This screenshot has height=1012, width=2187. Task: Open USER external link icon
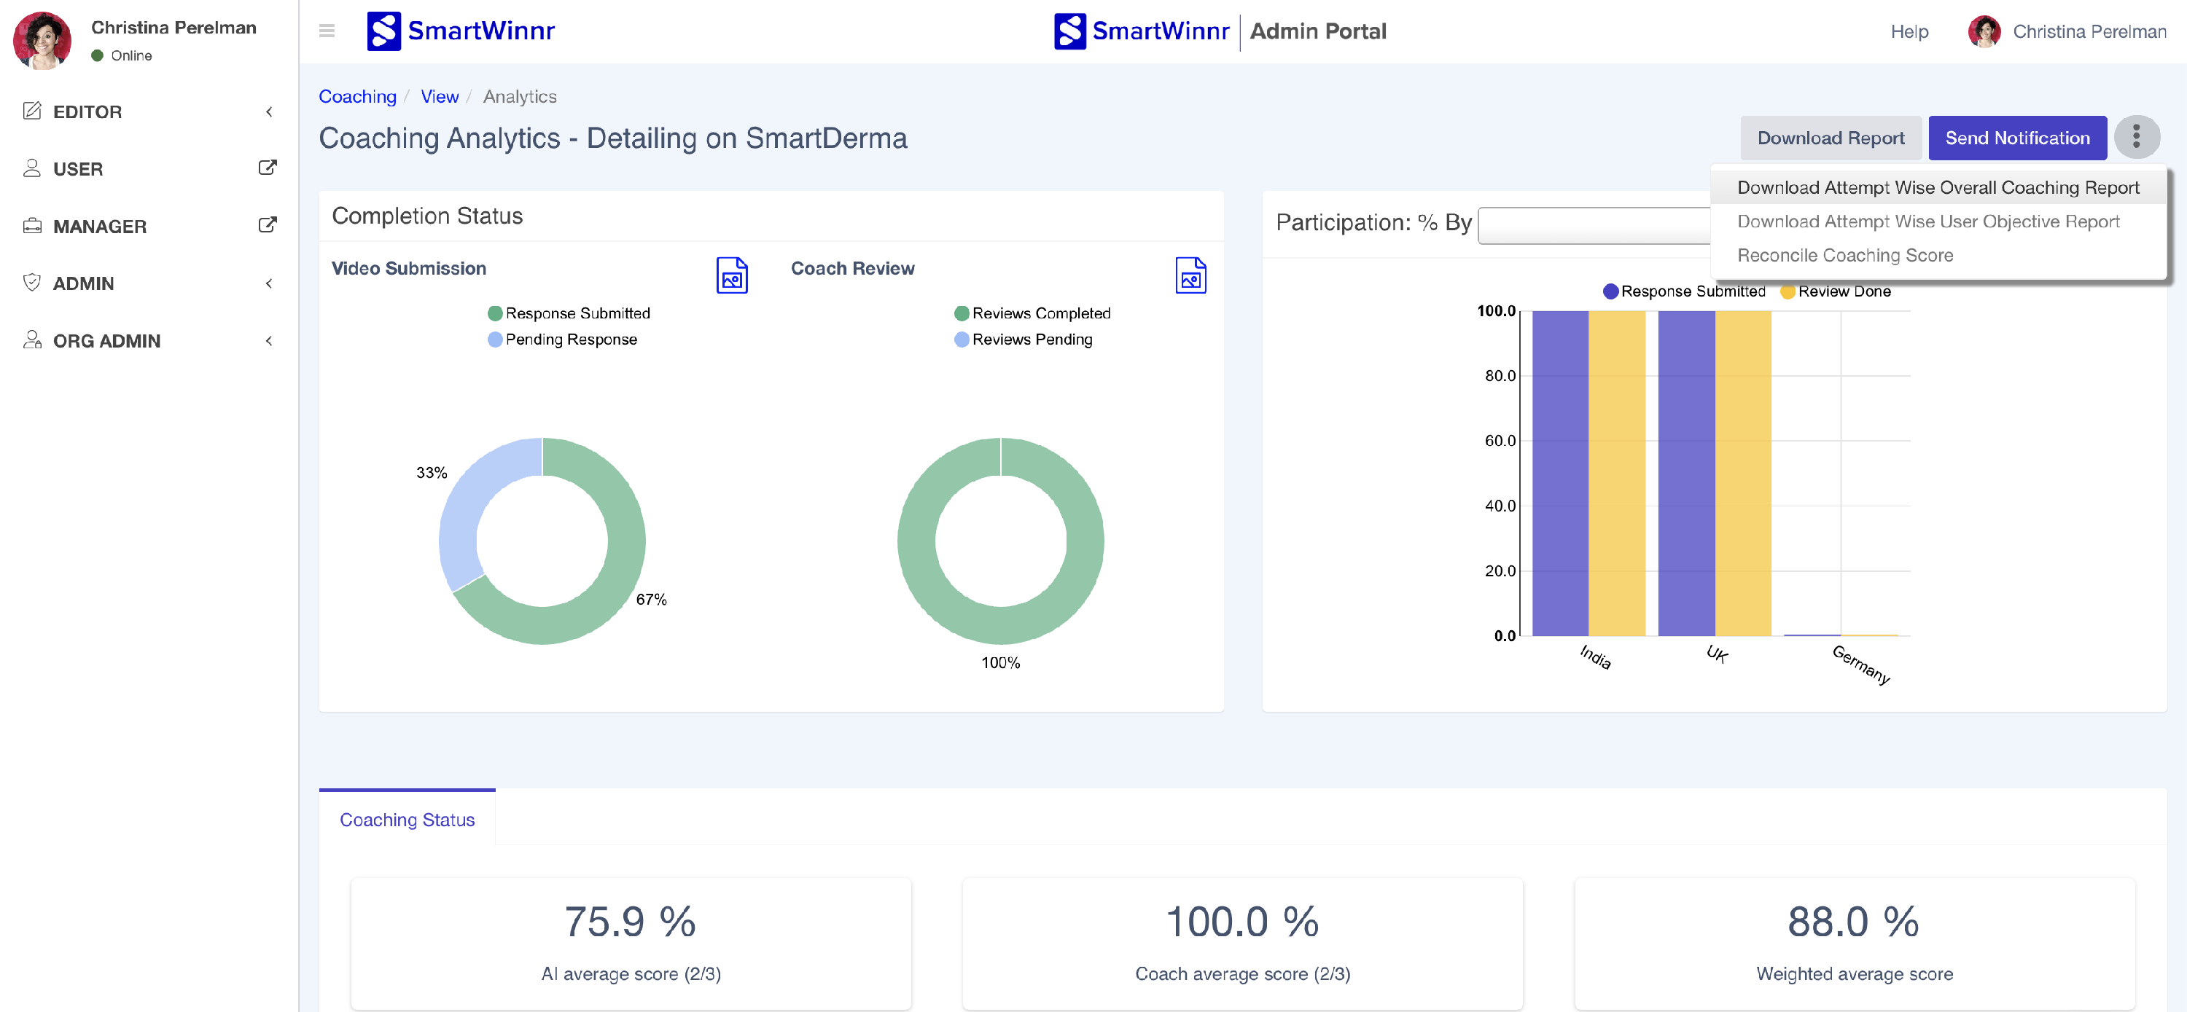[x=267, y=168]
